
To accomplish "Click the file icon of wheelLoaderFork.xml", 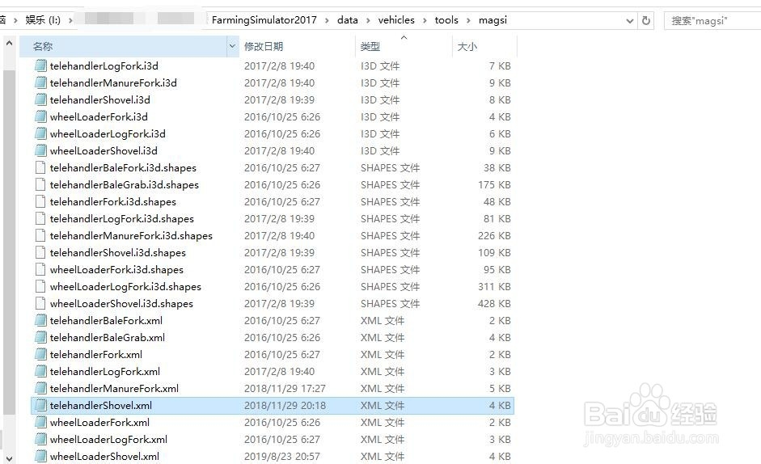I will click(40, 422).
